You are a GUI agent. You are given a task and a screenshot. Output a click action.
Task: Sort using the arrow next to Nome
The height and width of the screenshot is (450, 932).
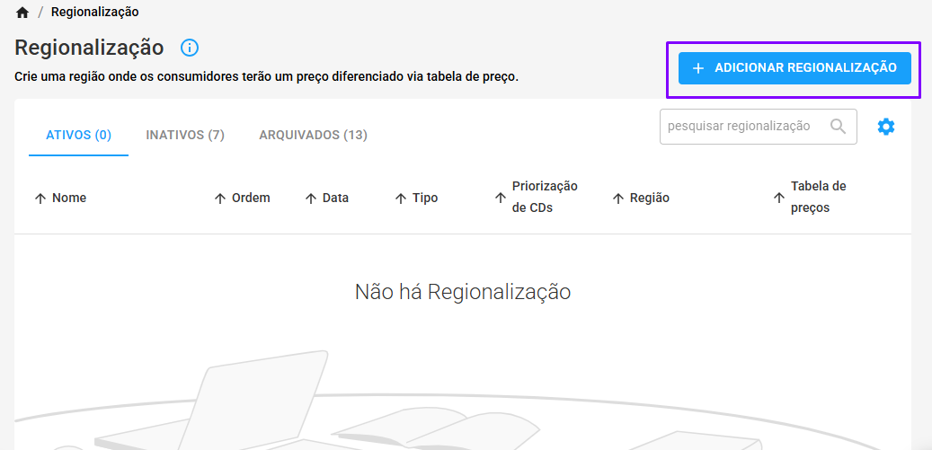click(x=40, y=199)
